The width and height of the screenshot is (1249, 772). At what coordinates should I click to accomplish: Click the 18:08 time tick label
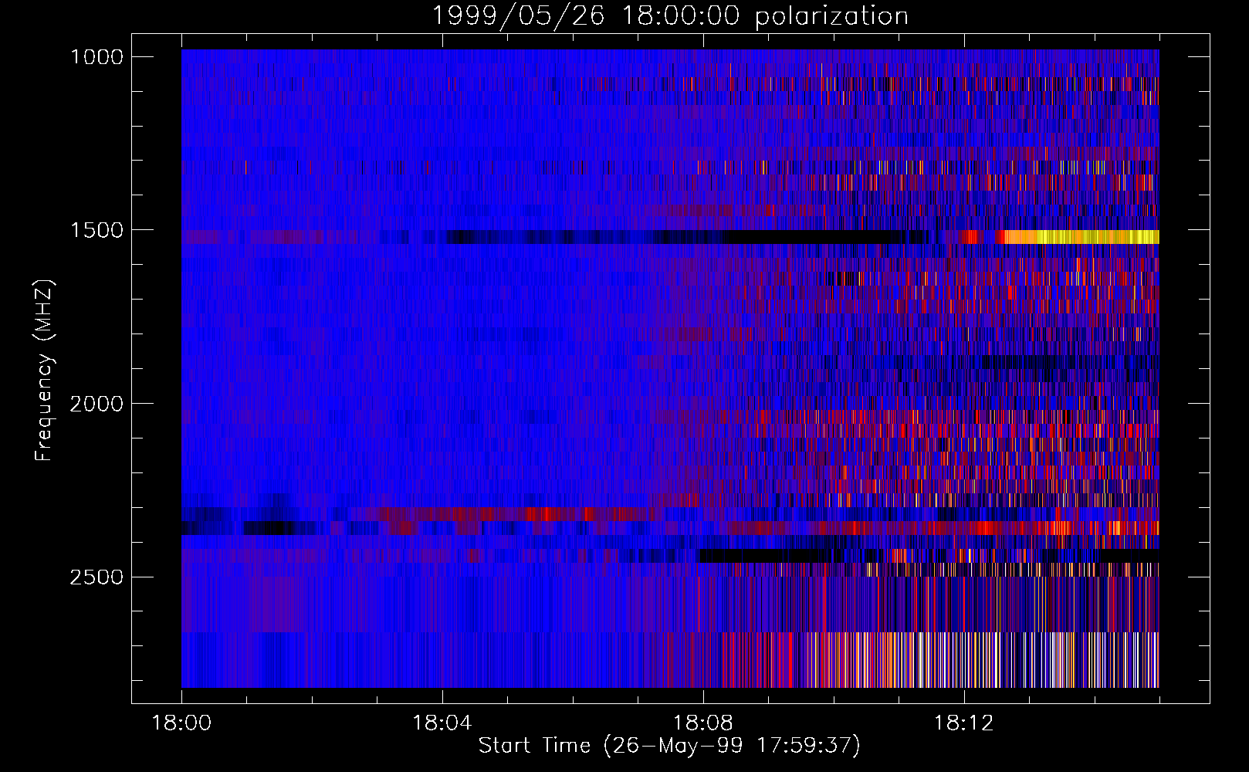point(702,723)
